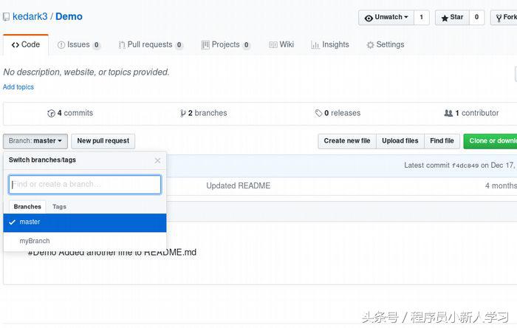
Task: Click the watchers count 1
Action: click(x=422, y=18)
